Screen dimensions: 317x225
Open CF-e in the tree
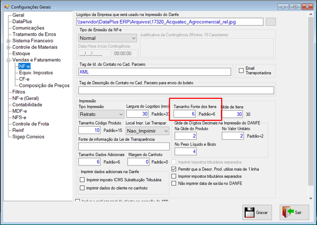pos(24,79)
